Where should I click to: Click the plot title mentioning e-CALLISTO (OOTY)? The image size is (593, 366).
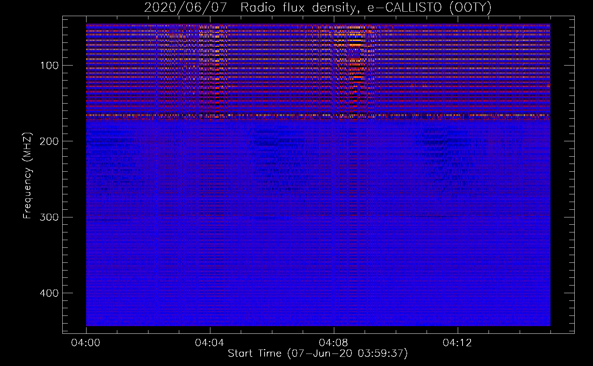318,8
